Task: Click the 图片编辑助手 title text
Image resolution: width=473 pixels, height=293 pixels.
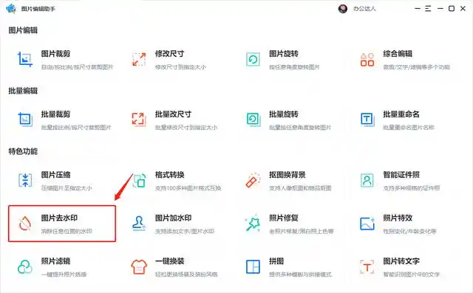Action: [x=38, y=9]
